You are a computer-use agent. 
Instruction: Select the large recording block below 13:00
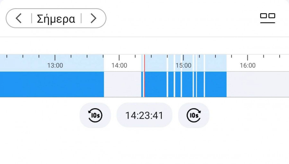(x=51, y=84)
